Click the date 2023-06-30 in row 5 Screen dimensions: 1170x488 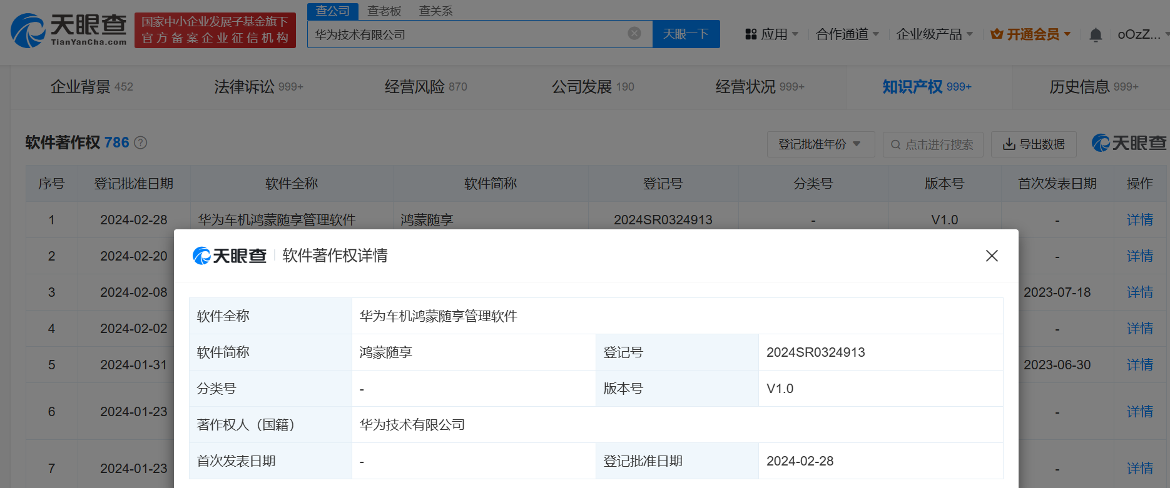[1057, 365]
